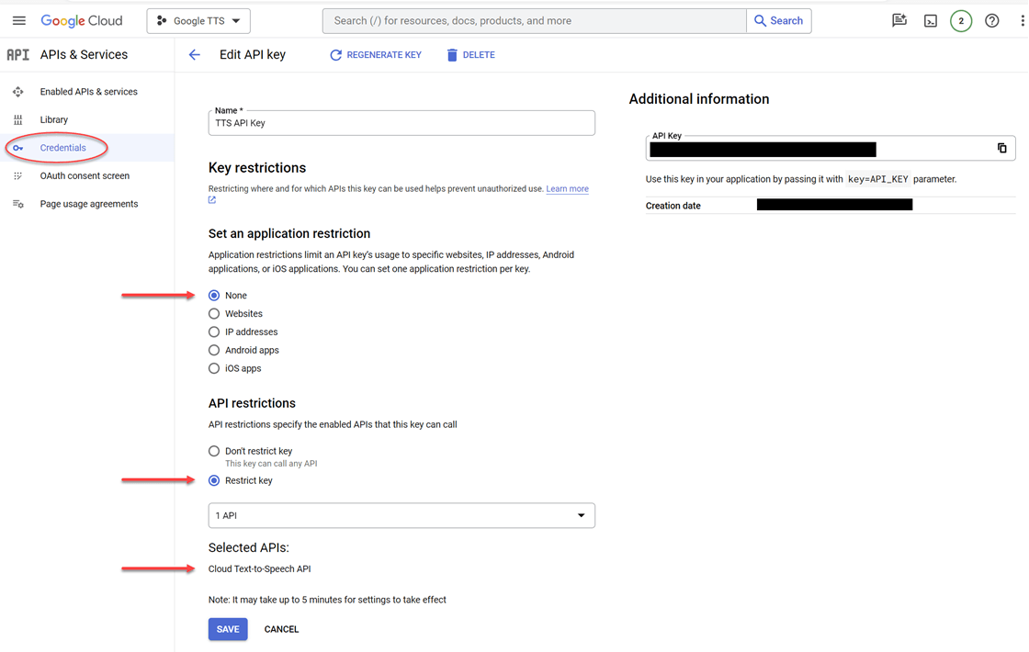
Task: Select the IP addresses restriction option
Action: click(x=214, y=332)
